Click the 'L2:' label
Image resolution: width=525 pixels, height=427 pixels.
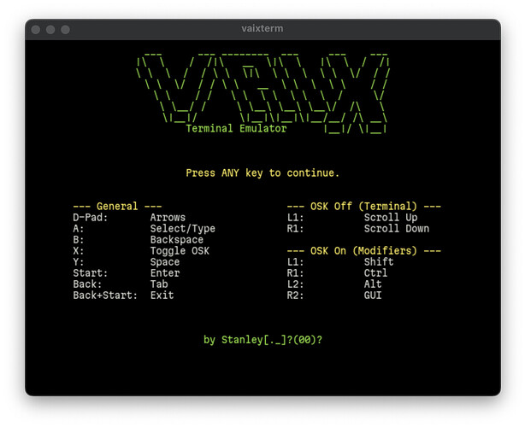(x=295, y=284)
